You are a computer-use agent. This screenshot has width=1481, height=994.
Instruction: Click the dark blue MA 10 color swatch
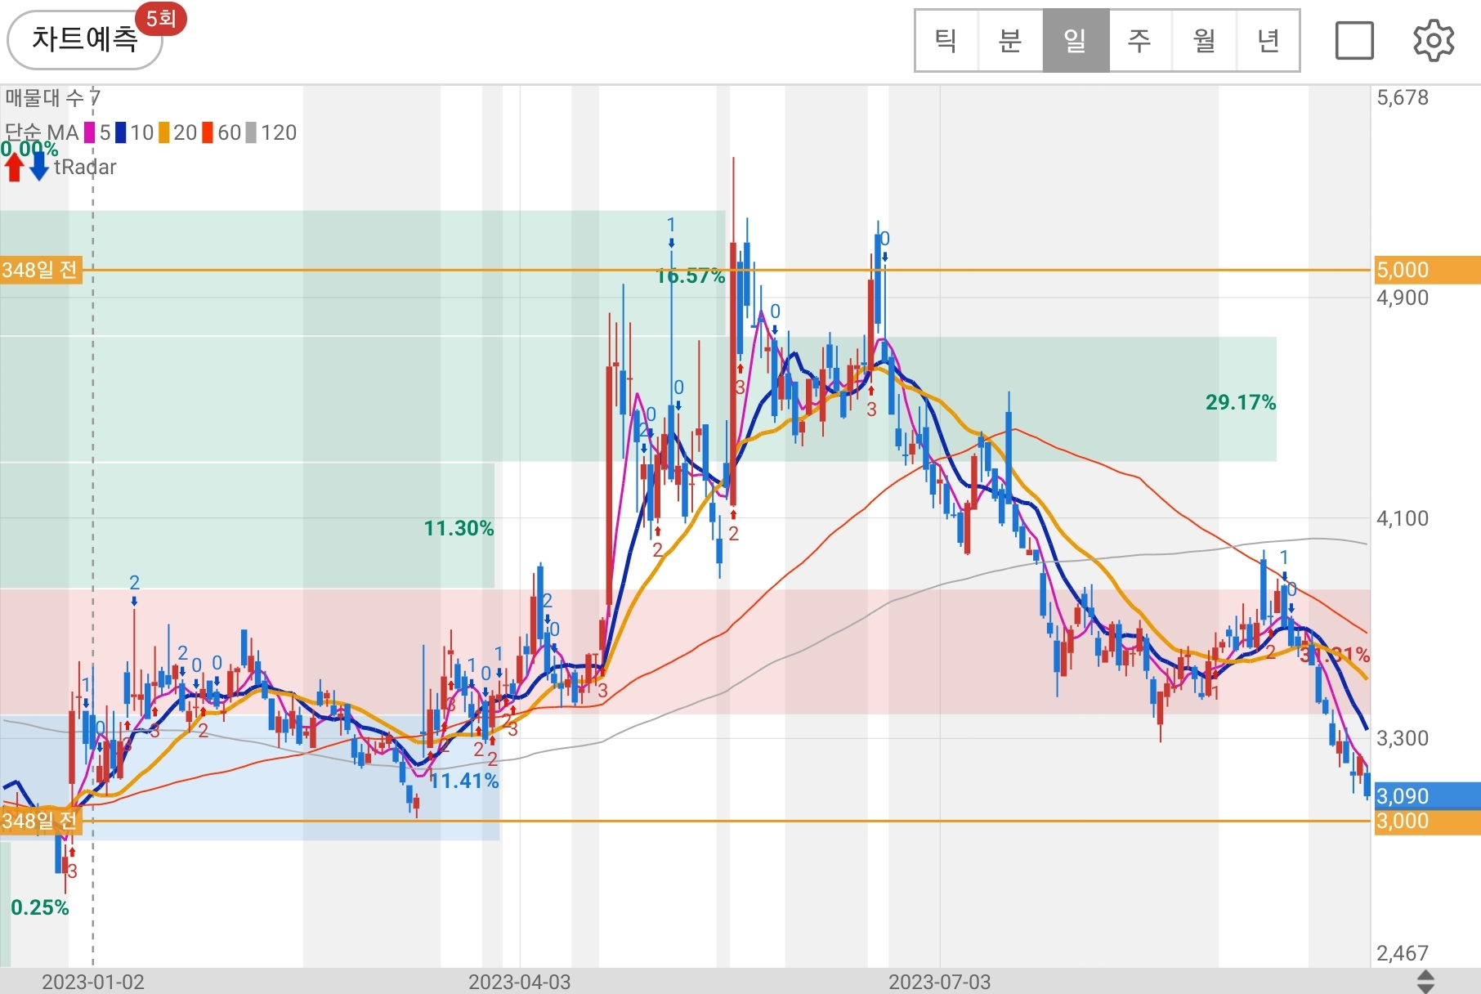[120, 132]
